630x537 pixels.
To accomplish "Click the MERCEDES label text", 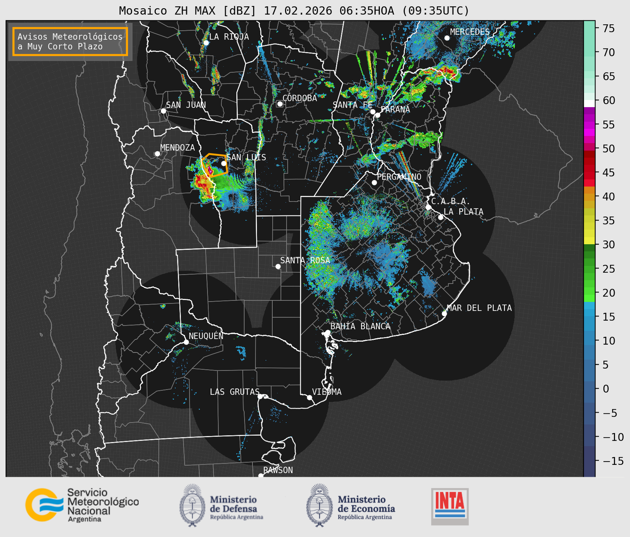I will point(470,32).
